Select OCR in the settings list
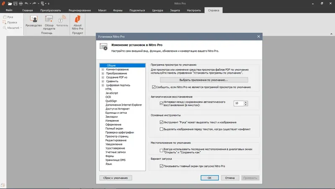Image resolution: width=335 pixels, height=189 pixels. [108, 97]
